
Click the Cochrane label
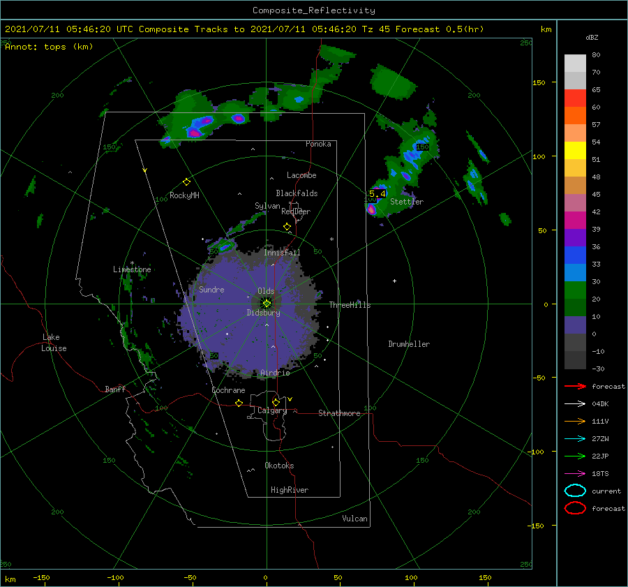coord(228,390)
